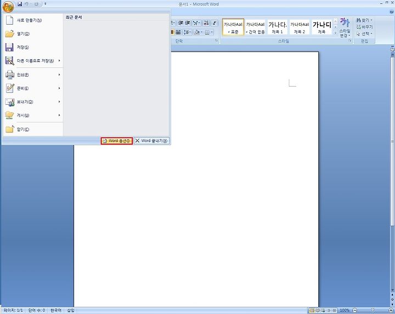Open the Asian layout (가) dropdown icon
Image resolution: width=395 pixels, height=314 pixels.
point(196,23)
